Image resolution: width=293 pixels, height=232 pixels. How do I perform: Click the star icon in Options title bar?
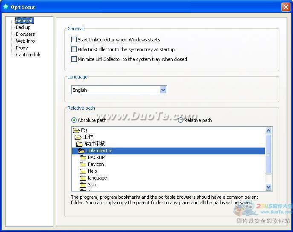(6, 6)
